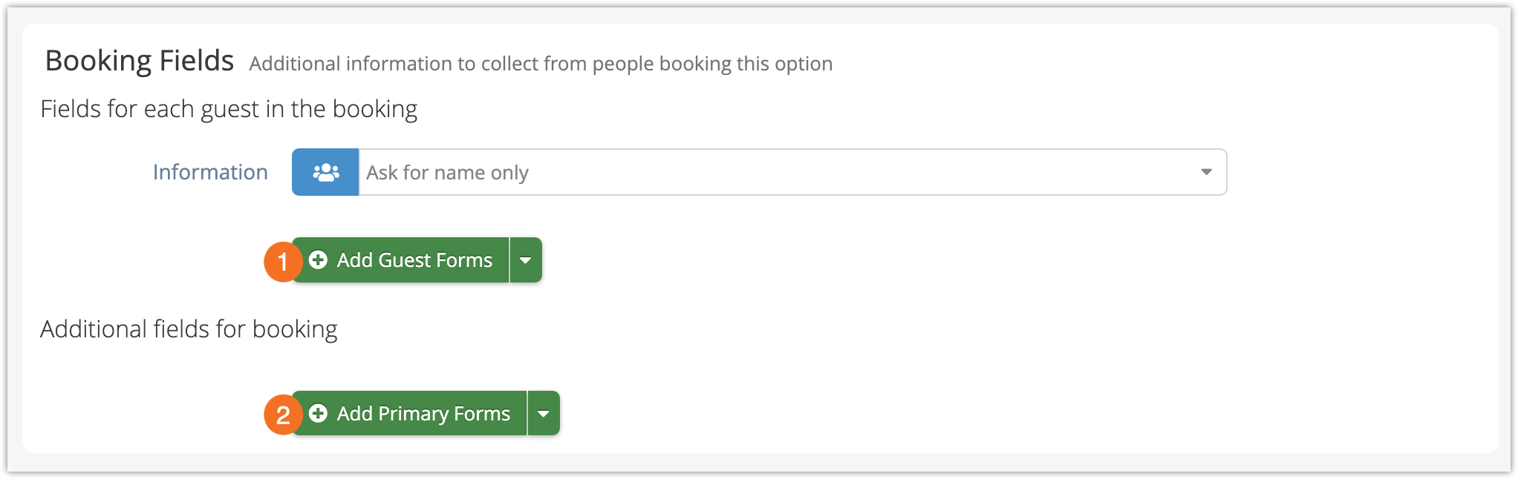Click empty white panel area right of Add Guest Forms
This screenshot has width=1518, height=479.
pyautogui.click(x=965, y=260)
